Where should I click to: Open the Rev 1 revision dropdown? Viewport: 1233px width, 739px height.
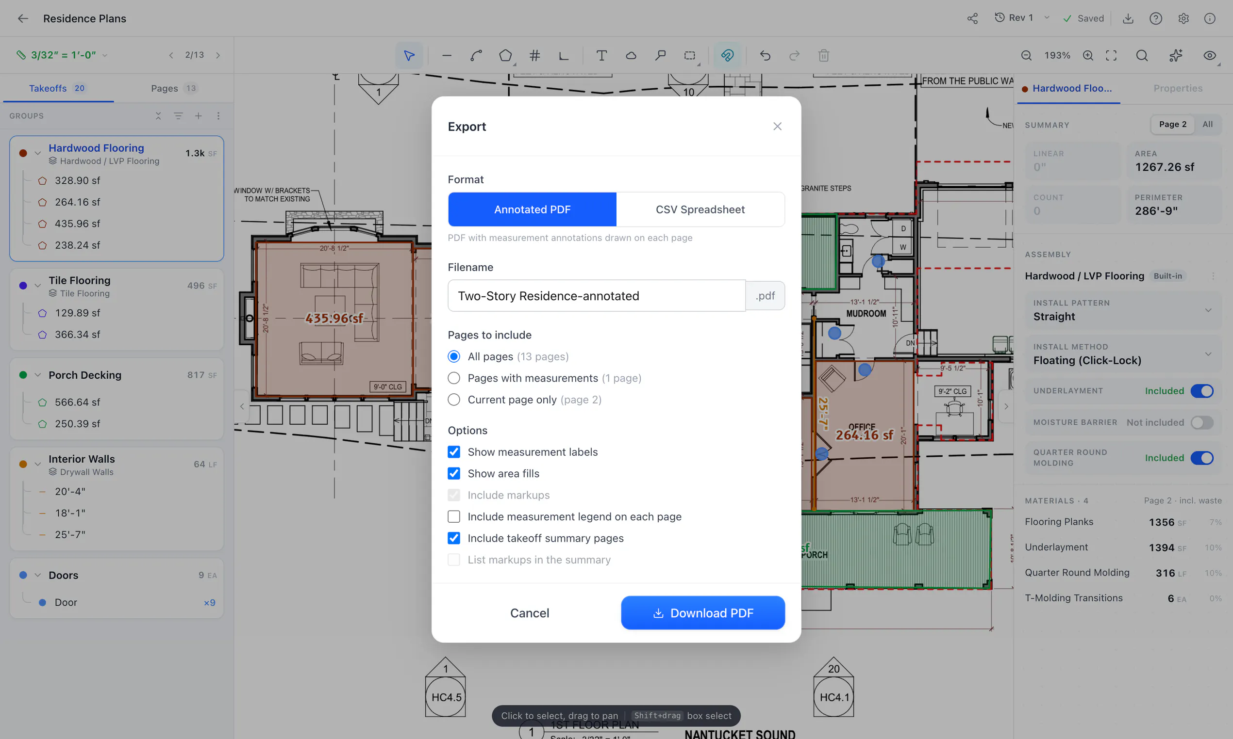point(1022,18)
